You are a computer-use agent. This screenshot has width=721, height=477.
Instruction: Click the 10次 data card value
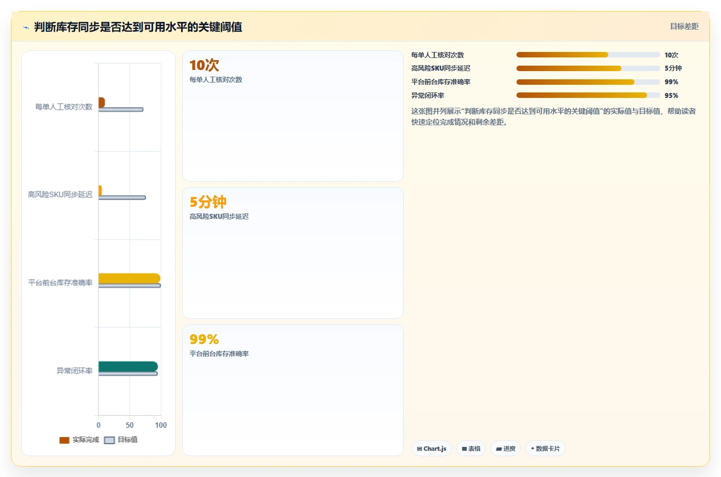[204, 65]
